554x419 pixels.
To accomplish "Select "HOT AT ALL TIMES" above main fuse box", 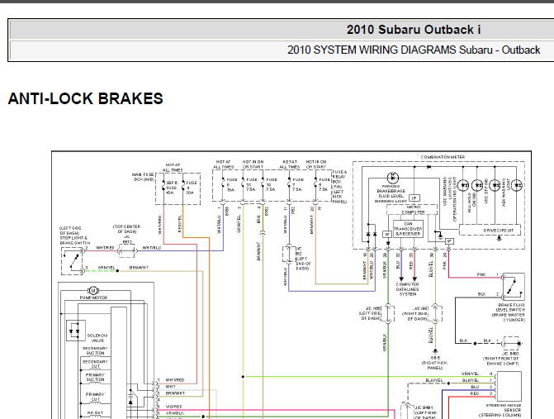I will pyautogui.click(x=173, y=168).
